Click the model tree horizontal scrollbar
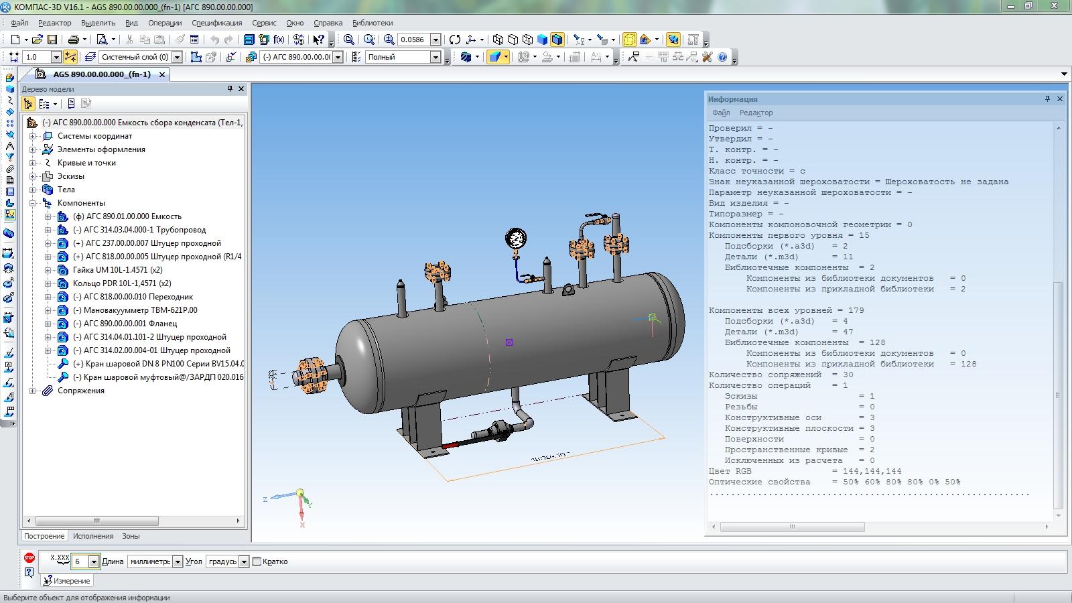Image resolution: width=1072 pixels, height=603 pixels. pos(97,521)
